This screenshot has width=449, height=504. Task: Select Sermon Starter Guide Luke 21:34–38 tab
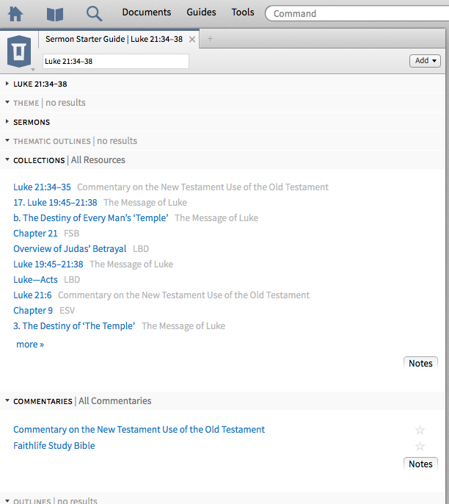(x=114, y=39)
